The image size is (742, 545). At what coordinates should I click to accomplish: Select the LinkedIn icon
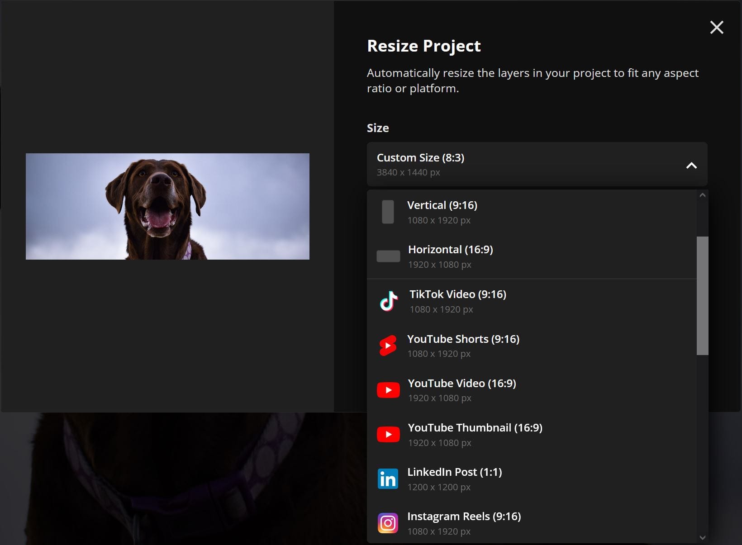[387, 478]
